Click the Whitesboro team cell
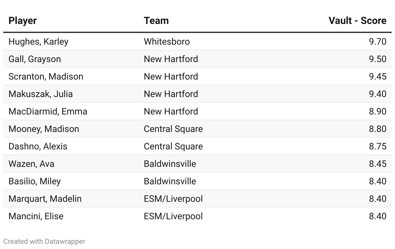 coord(167,42)
